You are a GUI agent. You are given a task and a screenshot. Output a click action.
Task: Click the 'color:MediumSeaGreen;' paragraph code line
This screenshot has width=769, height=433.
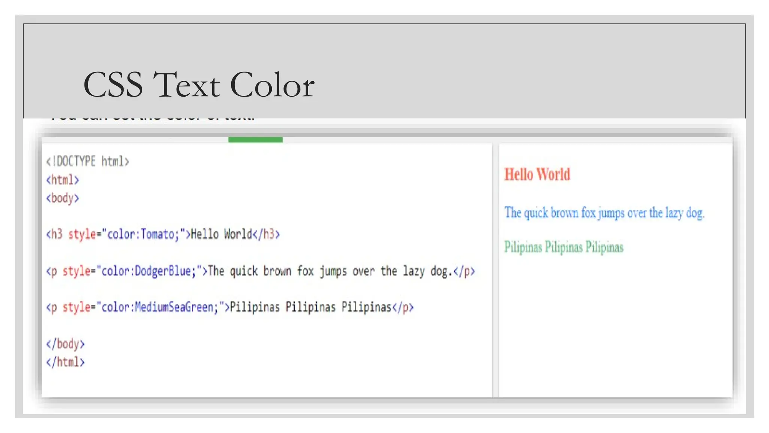tap(230, 307)
